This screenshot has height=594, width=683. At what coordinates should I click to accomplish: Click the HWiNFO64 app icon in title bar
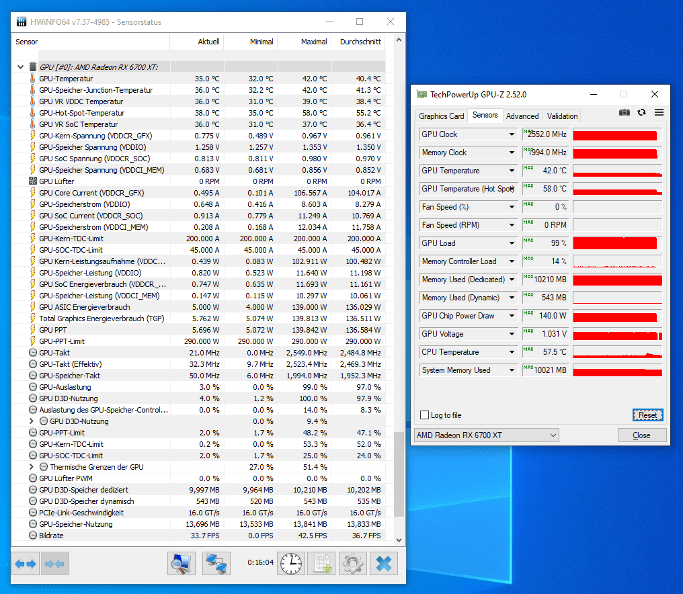[22, 22]
